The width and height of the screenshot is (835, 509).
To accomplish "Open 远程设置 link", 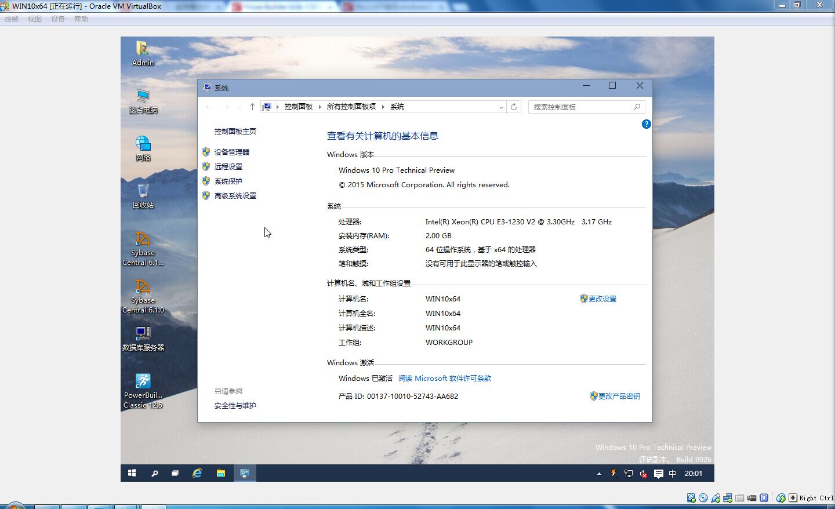I will tap(228, 166).
